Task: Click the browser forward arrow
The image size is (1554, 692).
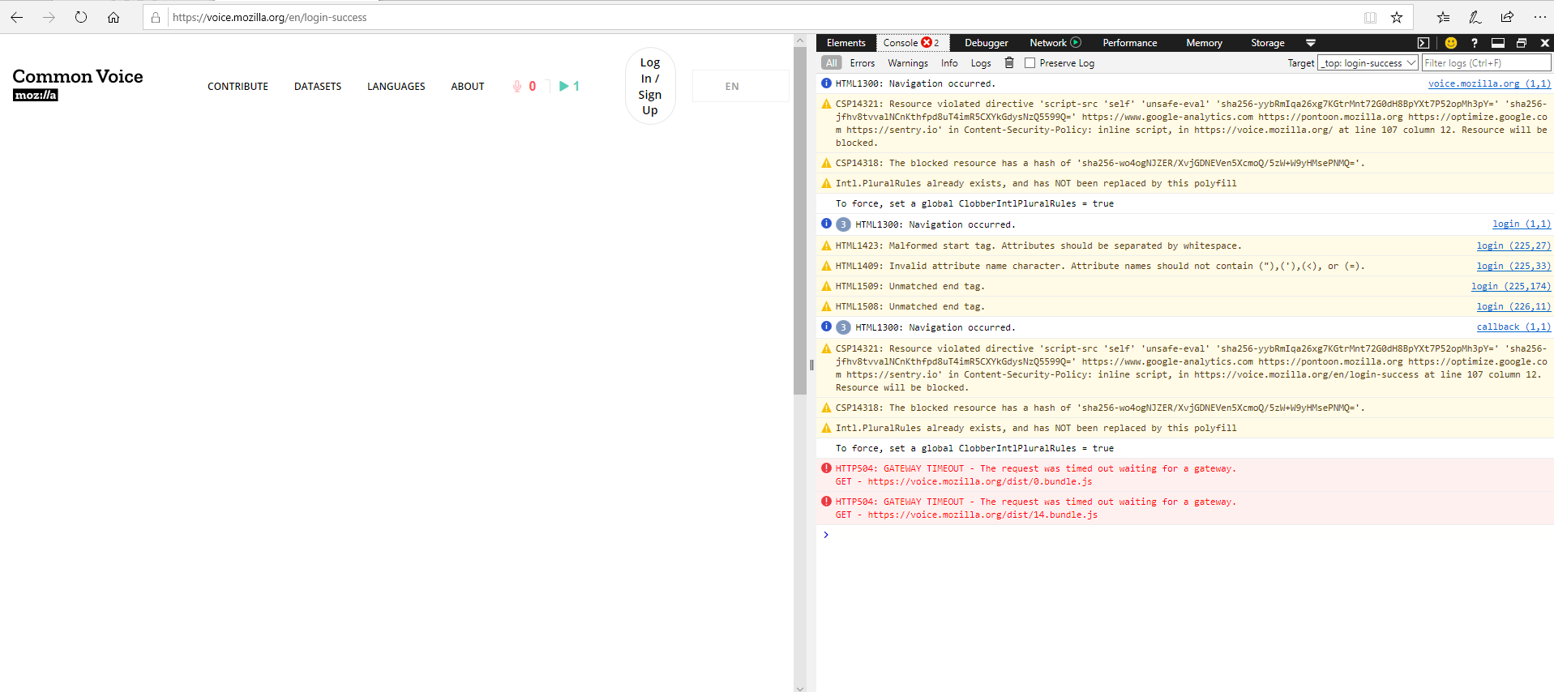Action: [49, 17]
